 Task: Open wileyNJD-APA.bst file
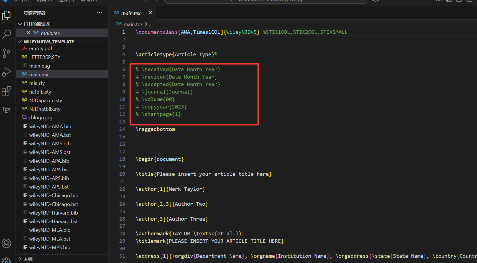click(x=62, y=169)
